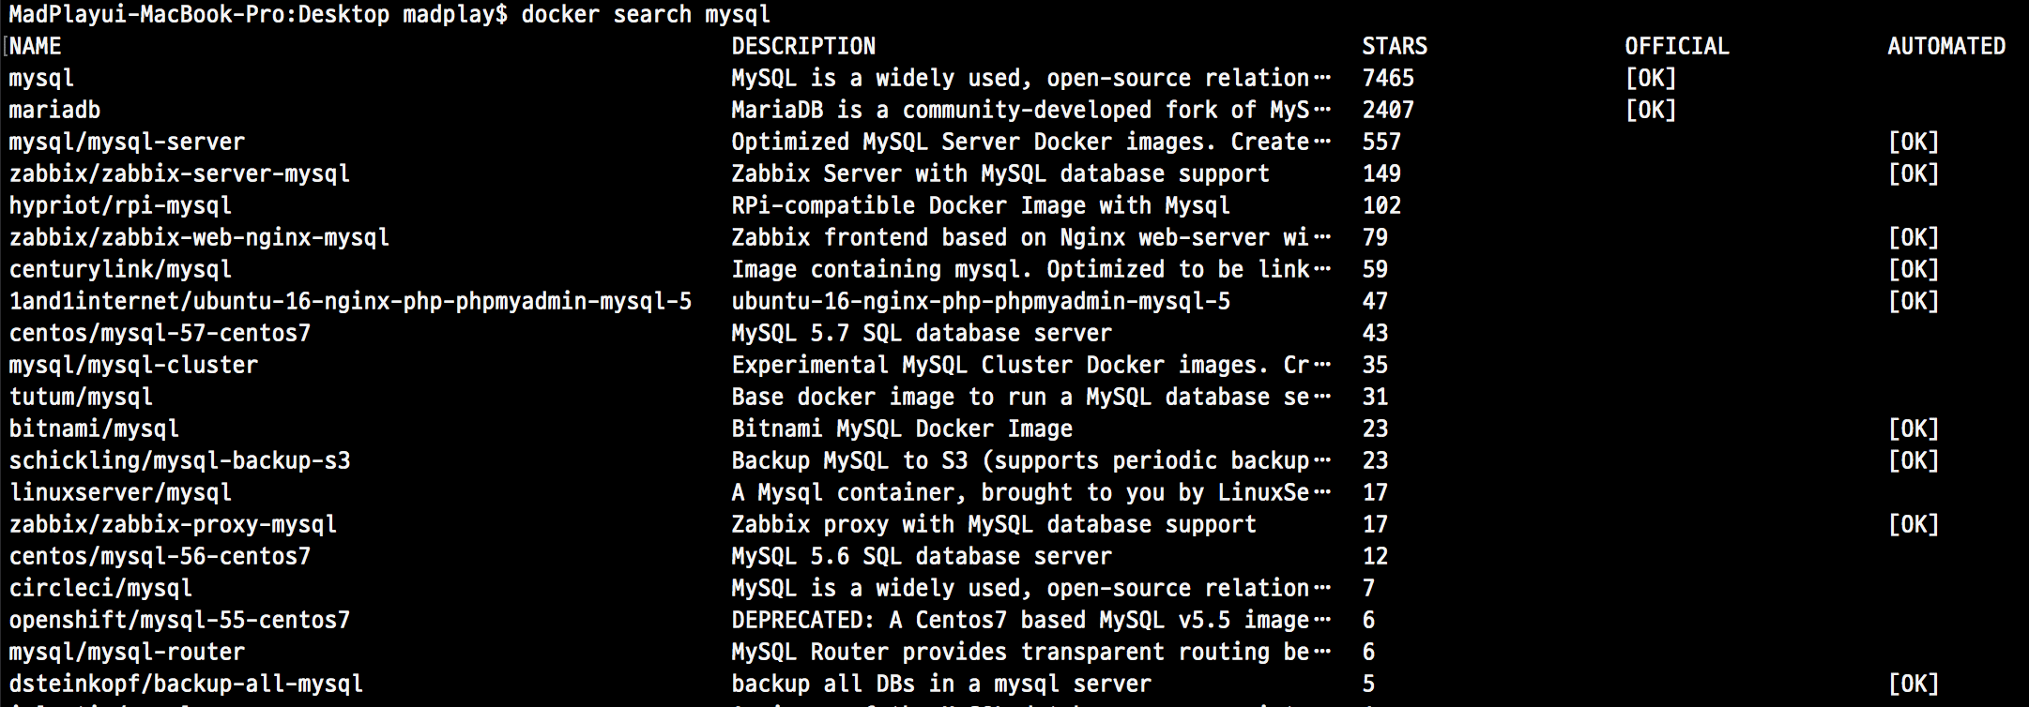Click the star count 35
Image resolution: width=2029 pixels, height=707 pixels.
coord(1375,365)
